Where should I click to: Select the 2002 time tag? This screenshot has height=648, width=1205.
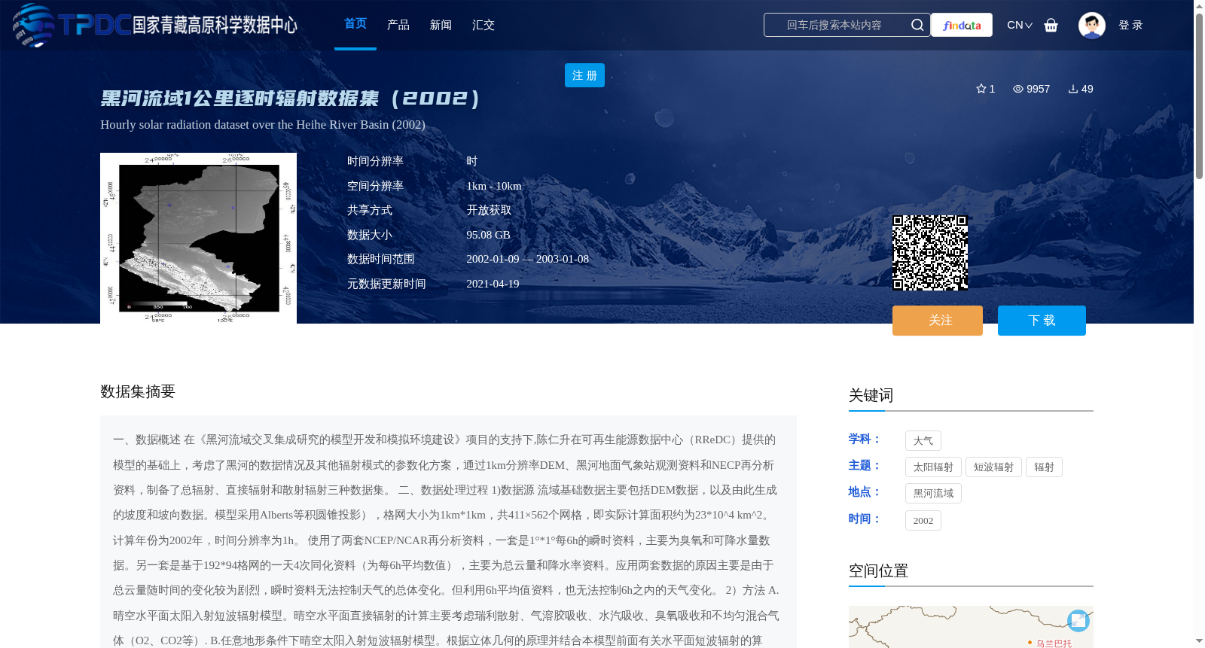tap(923, 521)
